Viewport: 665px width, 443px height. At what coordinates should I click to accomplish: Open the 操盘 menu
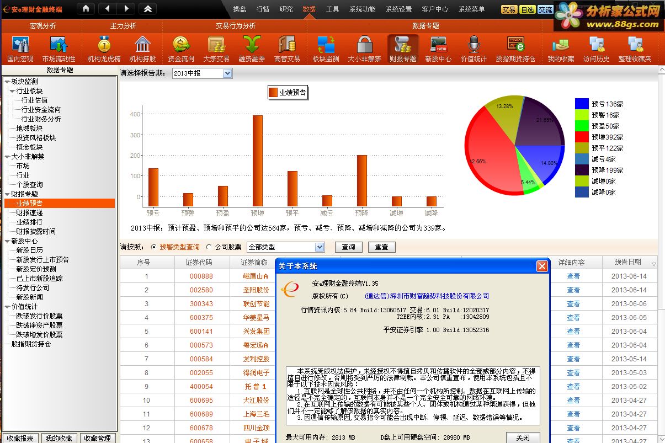tap(240, 9)
